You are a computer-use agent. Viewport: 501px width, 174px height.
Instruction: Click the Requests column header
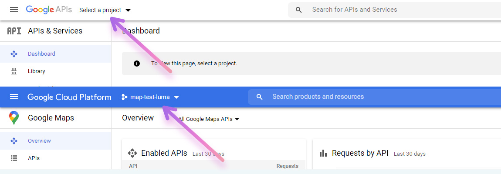pyautogui.click(x=287, y=166)
